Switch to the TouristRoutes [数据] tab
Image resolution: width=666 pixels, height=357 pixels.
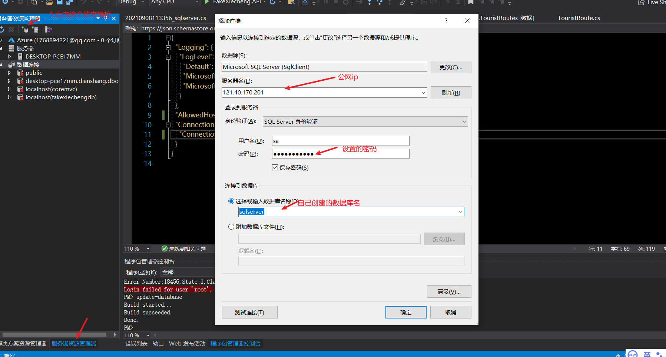(x=507, y=18)
